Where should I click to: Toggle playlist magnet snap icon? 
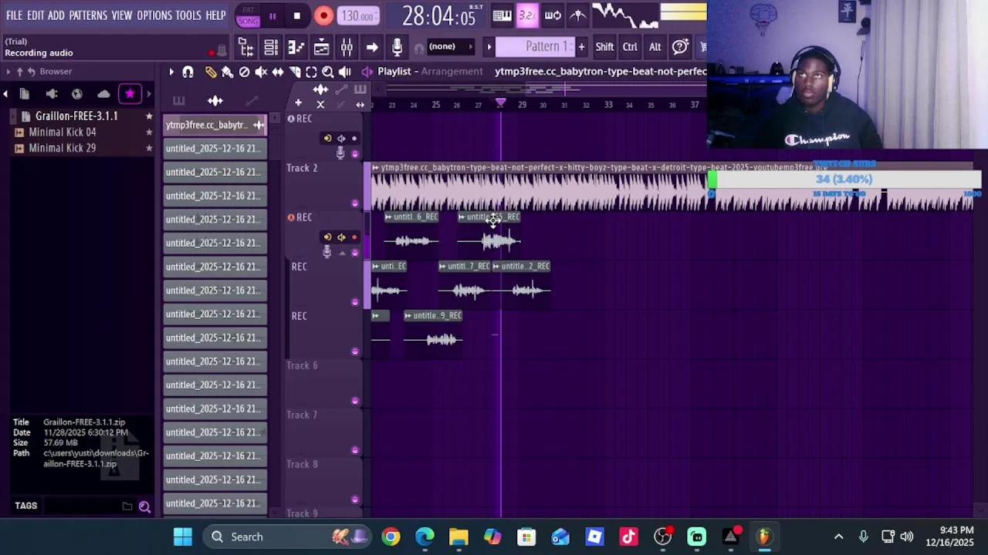188,72
